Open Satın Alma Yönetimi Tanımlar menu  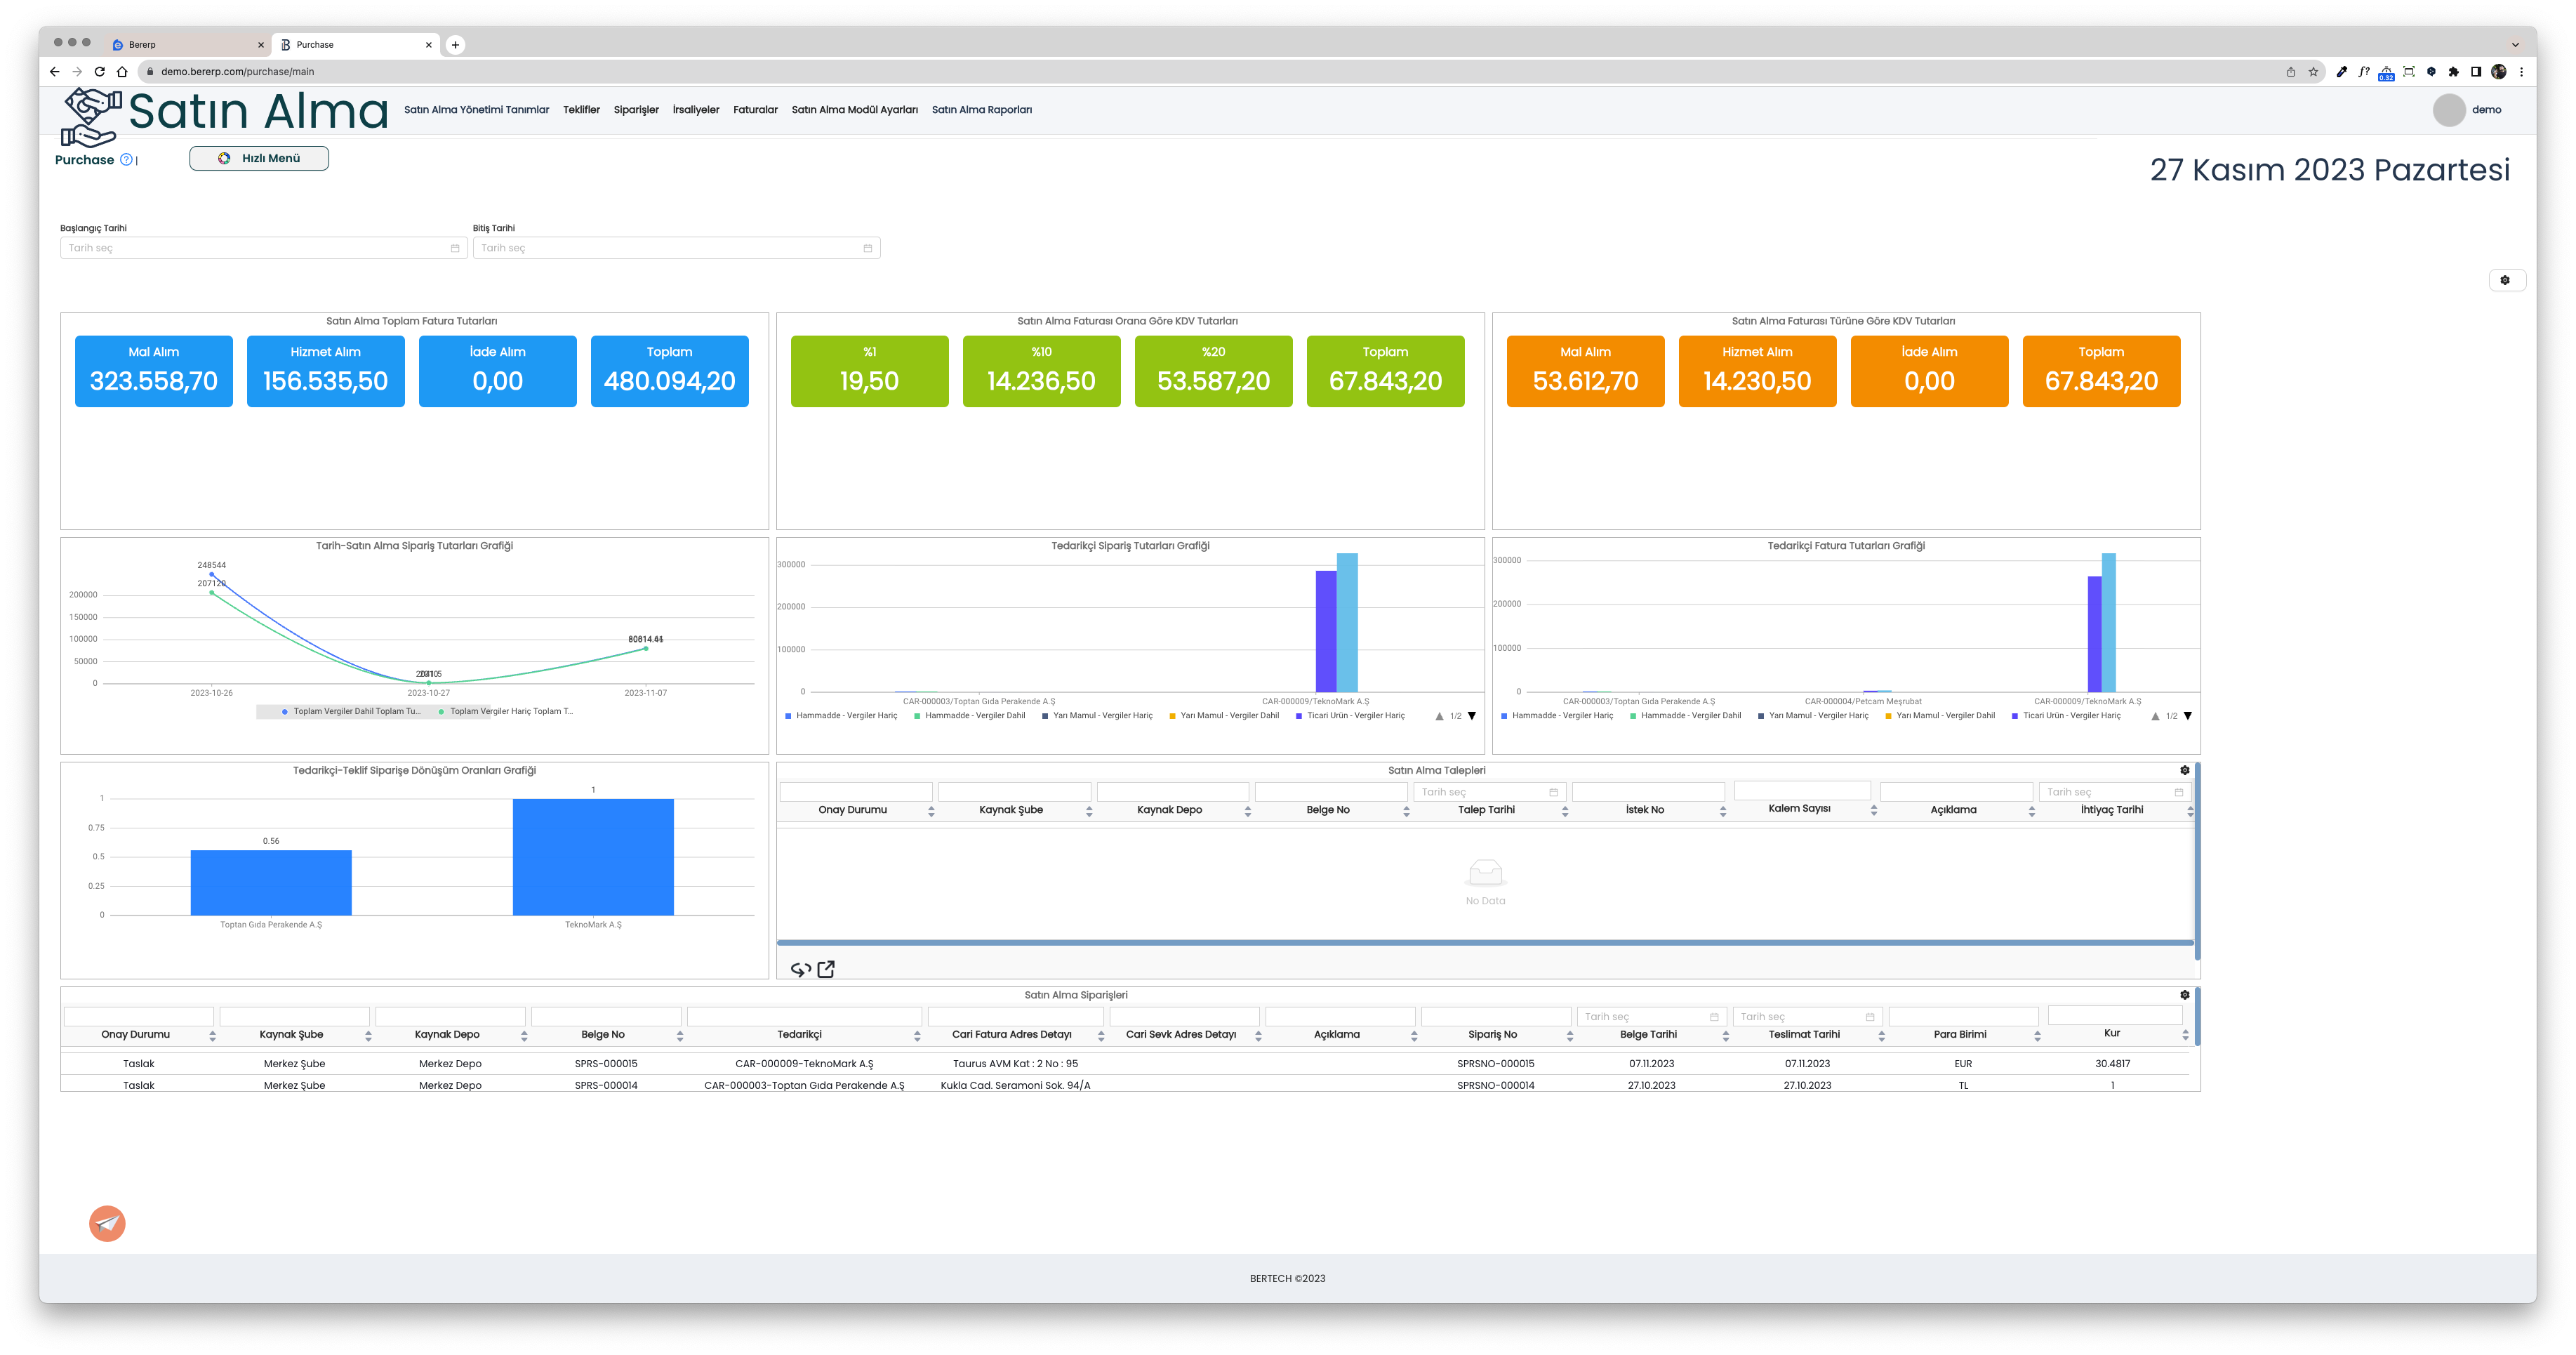[476, 110]
